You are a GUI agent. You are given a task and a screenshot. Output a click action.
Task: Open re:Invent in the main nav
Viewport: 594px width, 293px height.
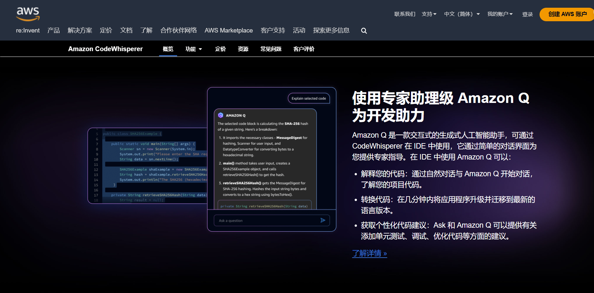pos(28,31)
